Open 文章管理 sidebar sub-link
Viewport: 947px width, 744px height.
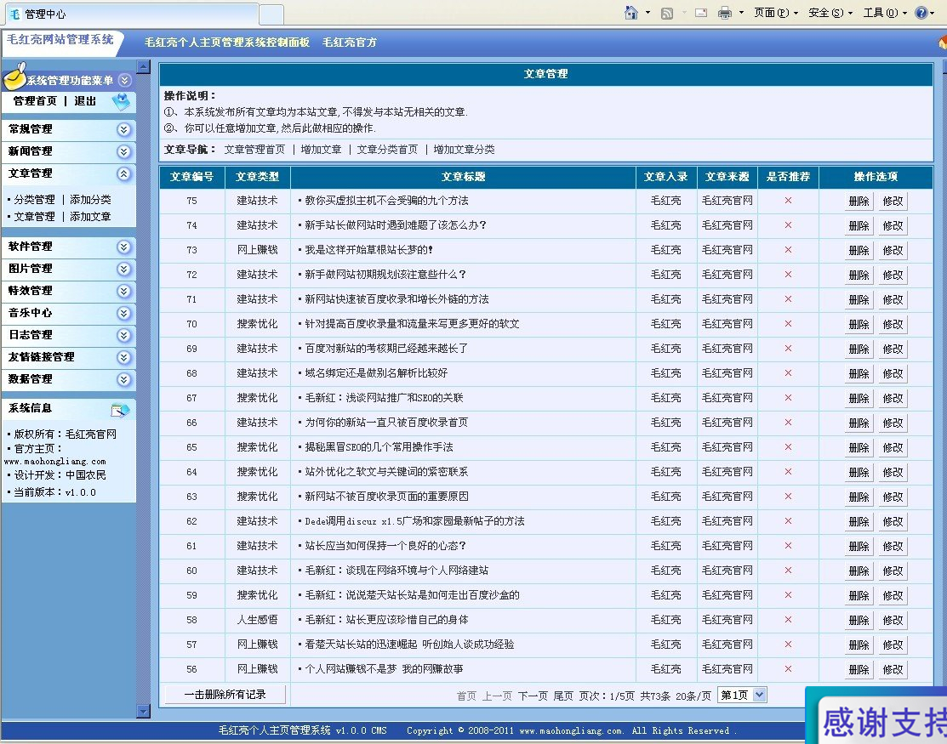tap(34, 217)
